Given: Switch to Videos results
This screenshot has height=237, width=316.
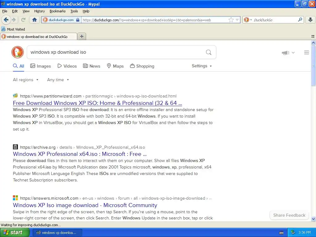Looking at the screenshot, I should tap(67, 66).
